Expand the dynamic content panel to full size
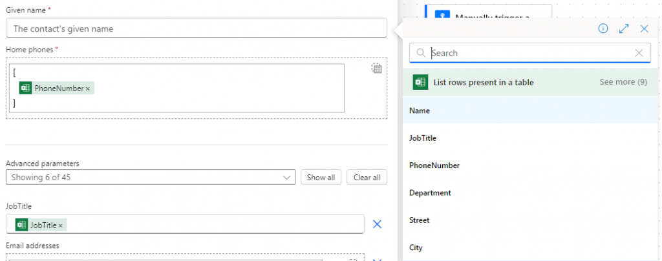The height and width of the screenshot is (261, 662). click(x=624, y=28)
